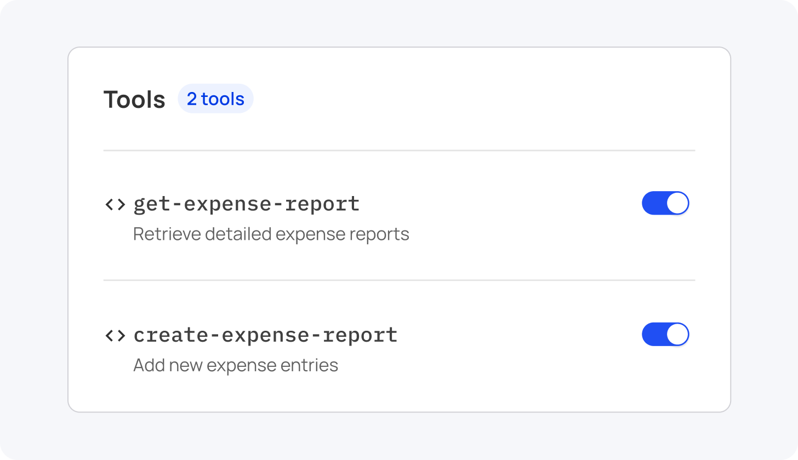Image resolution: width=798 pixels, height=460 pixels.
Task: Click "Retrieve detailed expense reports" description
Action: 271,234
